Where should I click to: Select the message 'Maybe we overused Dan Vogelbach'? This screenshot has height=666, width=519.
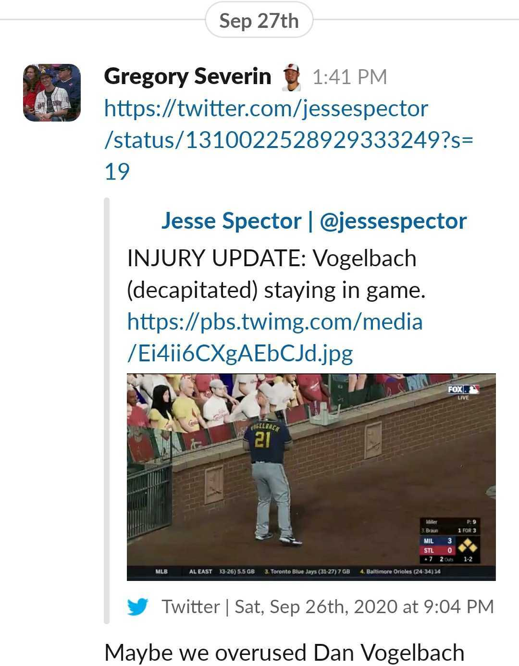[284, 653]
